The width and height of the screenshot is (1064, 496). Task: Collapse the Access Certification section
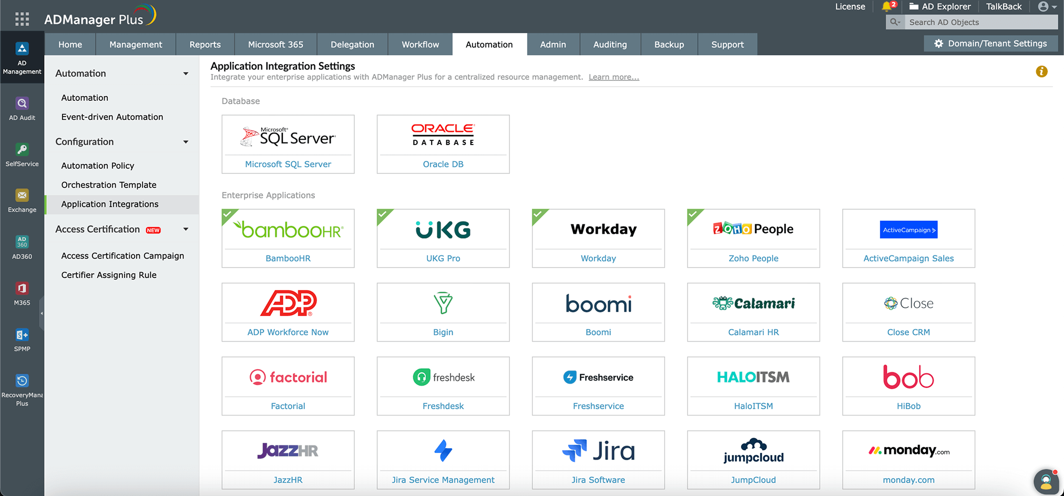186,229
